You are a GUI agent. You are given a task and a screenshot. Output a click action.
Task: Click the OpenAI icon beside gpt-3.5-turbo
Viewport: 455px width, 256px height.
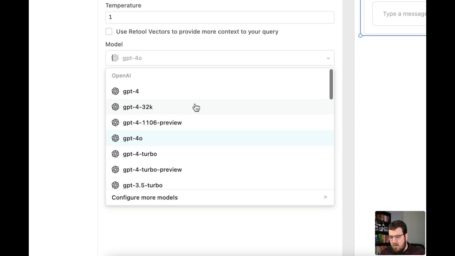pyautogui.click(x=115, y=185)
